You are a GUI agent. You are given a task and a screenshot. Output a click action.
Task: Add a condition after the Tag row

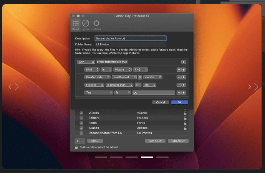[184, 92]
